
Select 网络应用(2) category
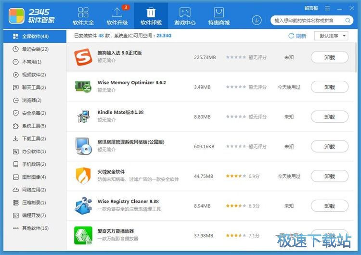(35, 190)
